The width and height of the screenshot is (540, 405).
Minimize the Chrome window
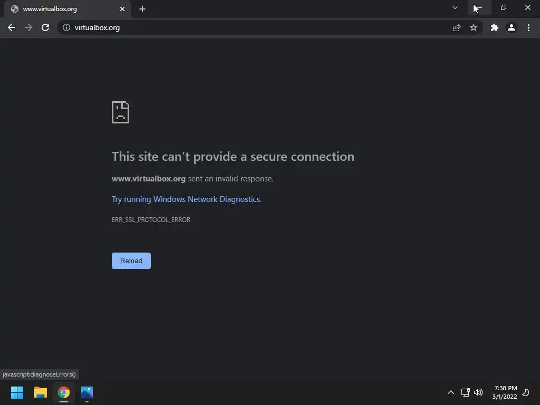pyautogui.click(x=479, y=7)
